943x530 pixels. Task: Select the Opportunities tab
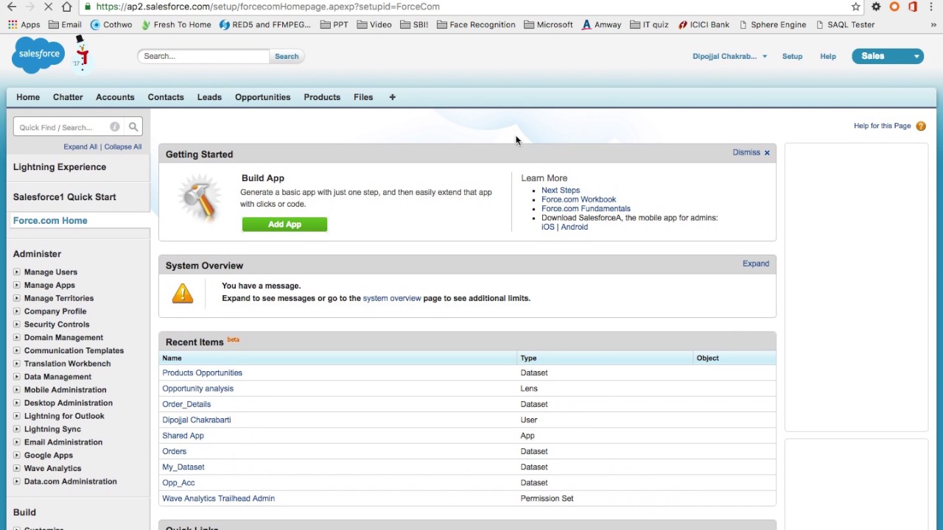(262, 97)
